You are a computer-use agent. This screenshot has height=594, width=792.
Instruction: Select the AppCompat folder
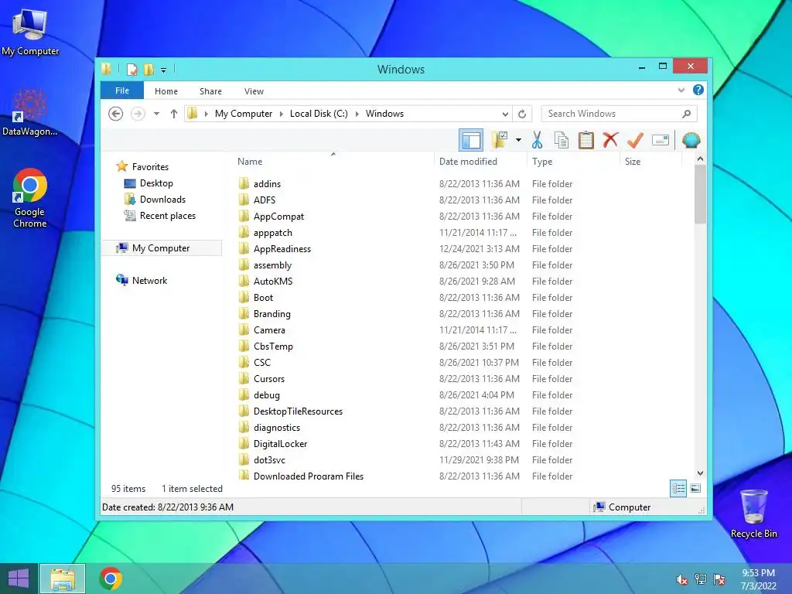278,217
